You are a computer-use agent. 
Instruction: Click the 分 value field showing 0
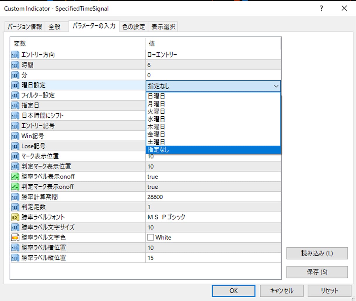tap(213, 75)
